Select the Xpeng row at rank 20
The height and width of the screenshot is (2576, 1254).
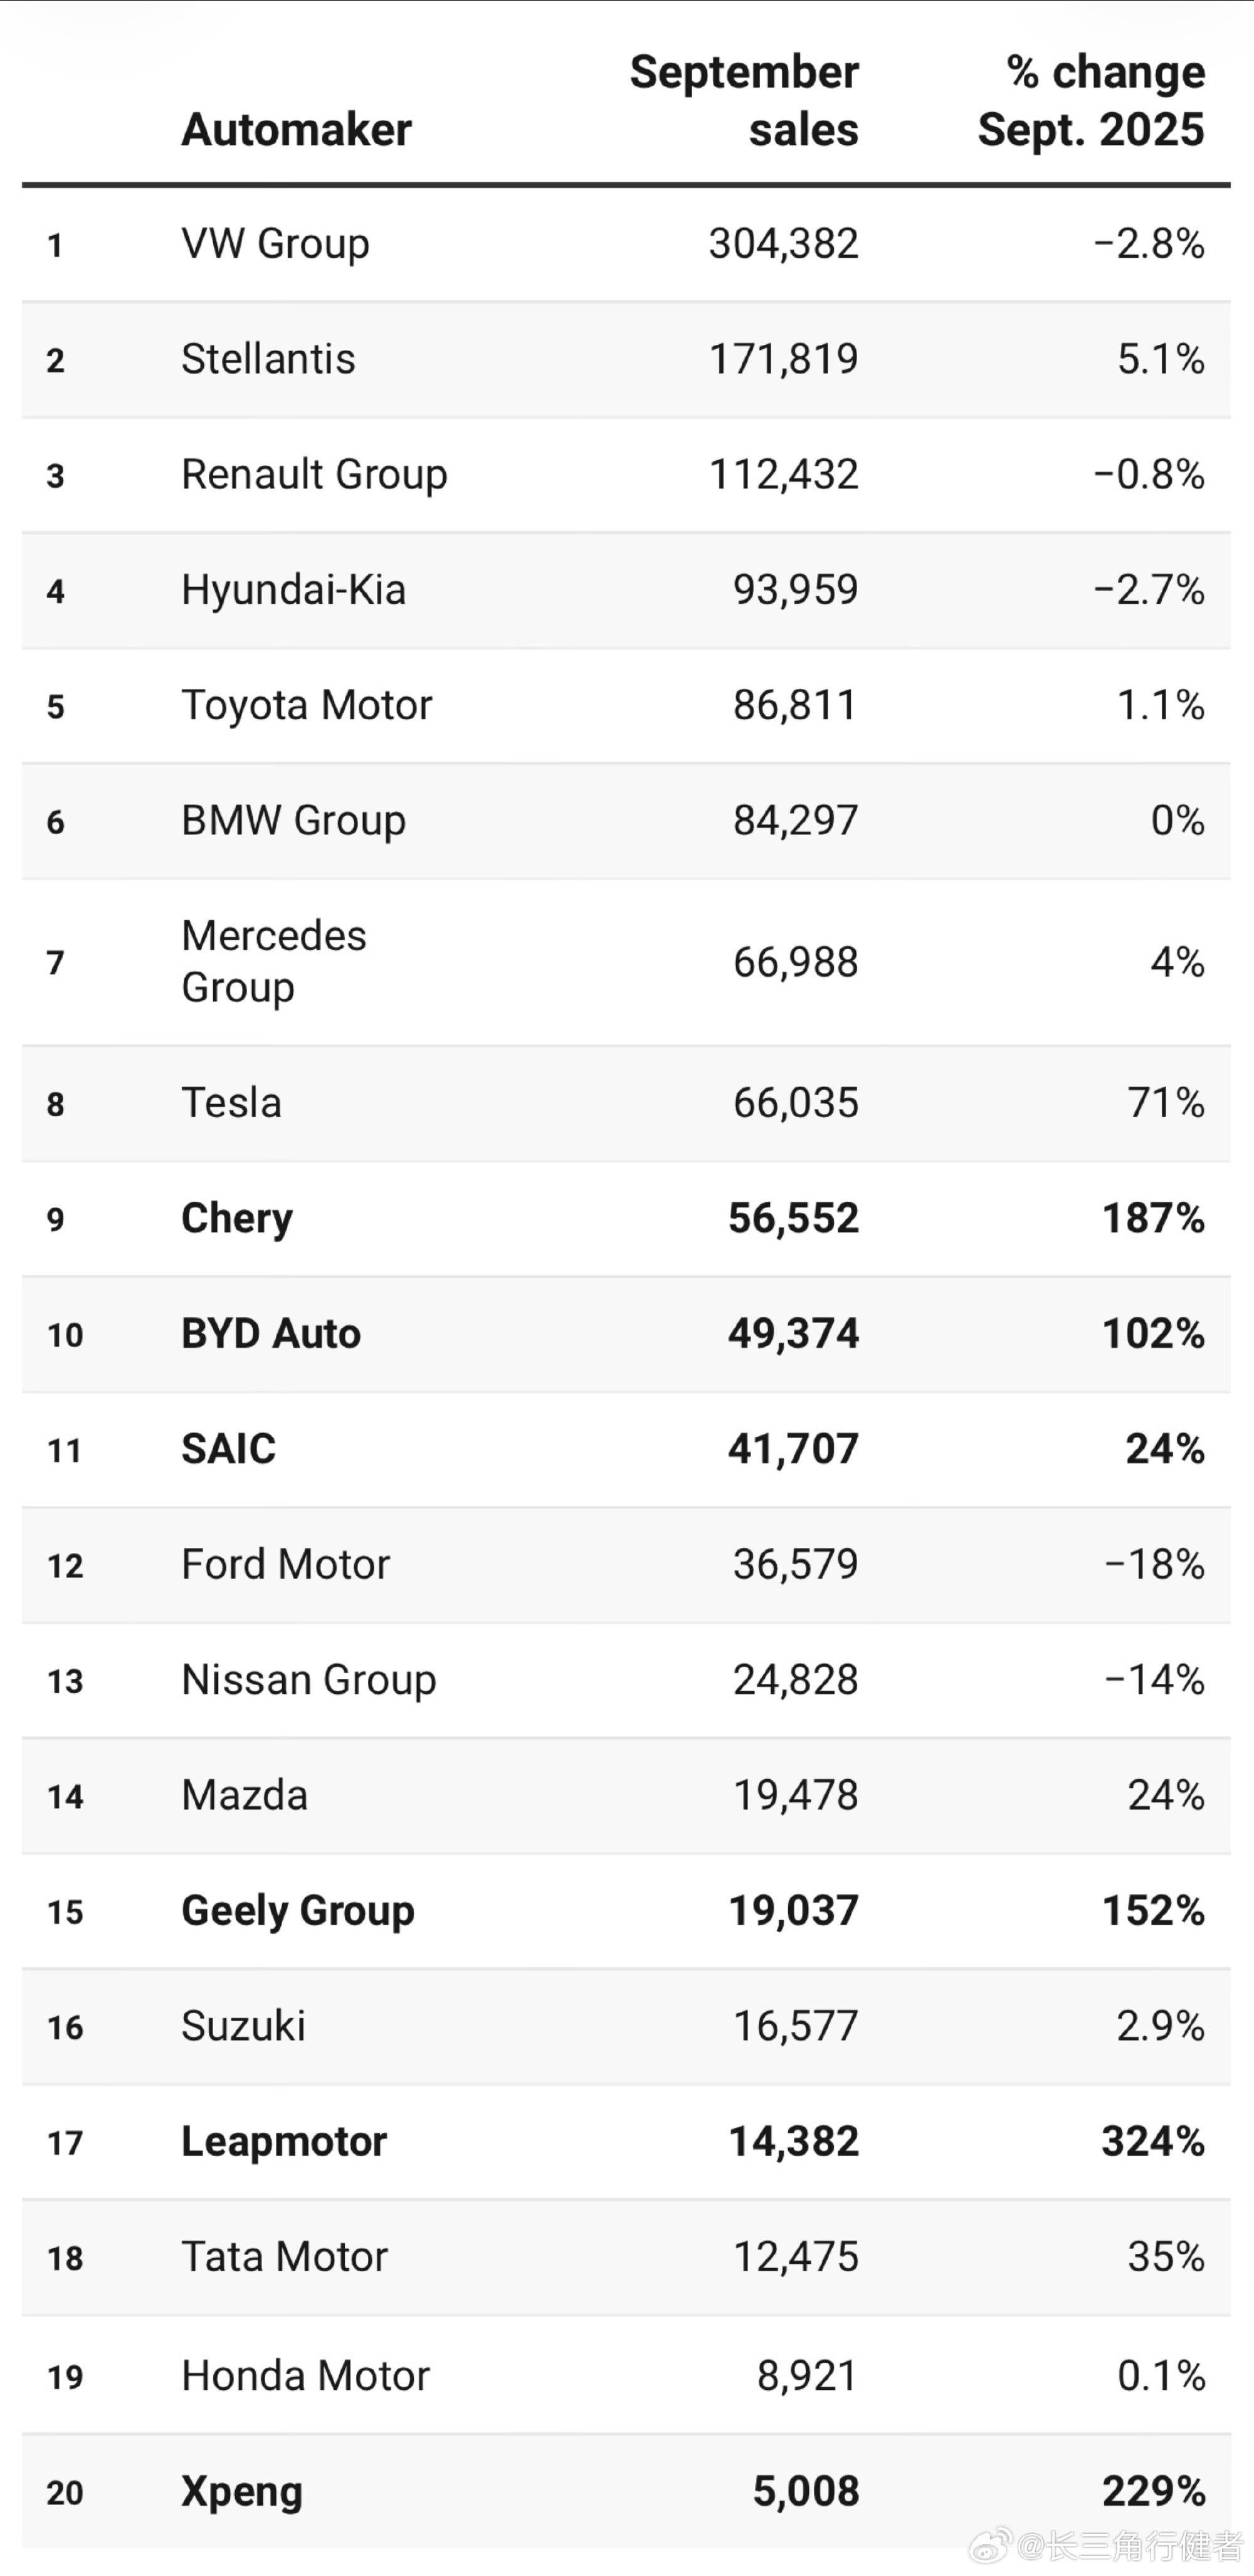click(x=626, y=2491)
